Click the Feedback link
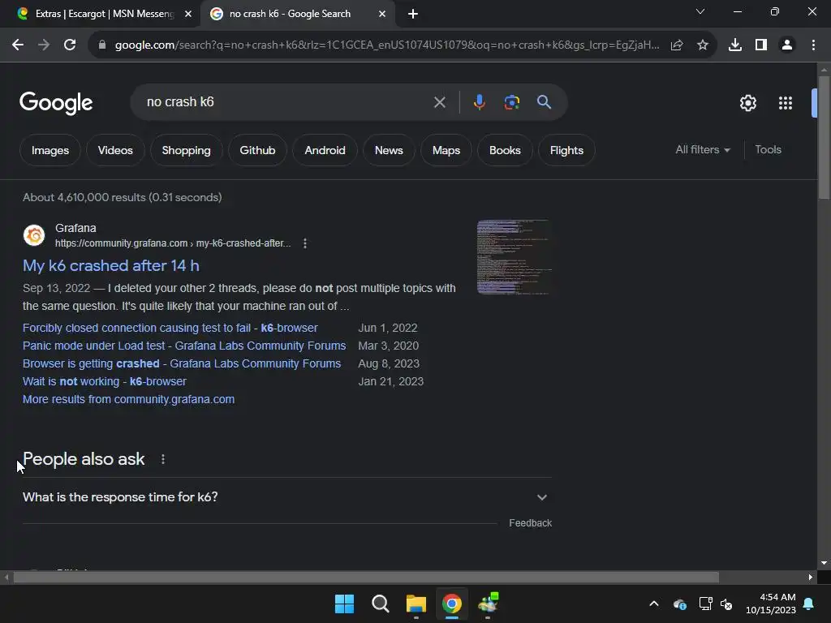 (530, 523)
